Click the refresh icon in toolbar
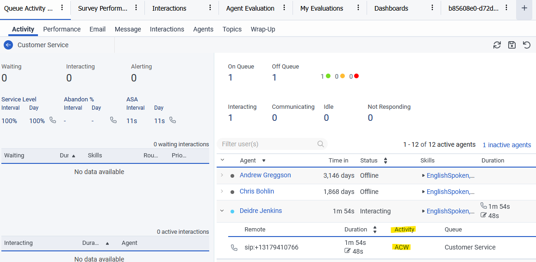536x262 pixels. point(497,45)
